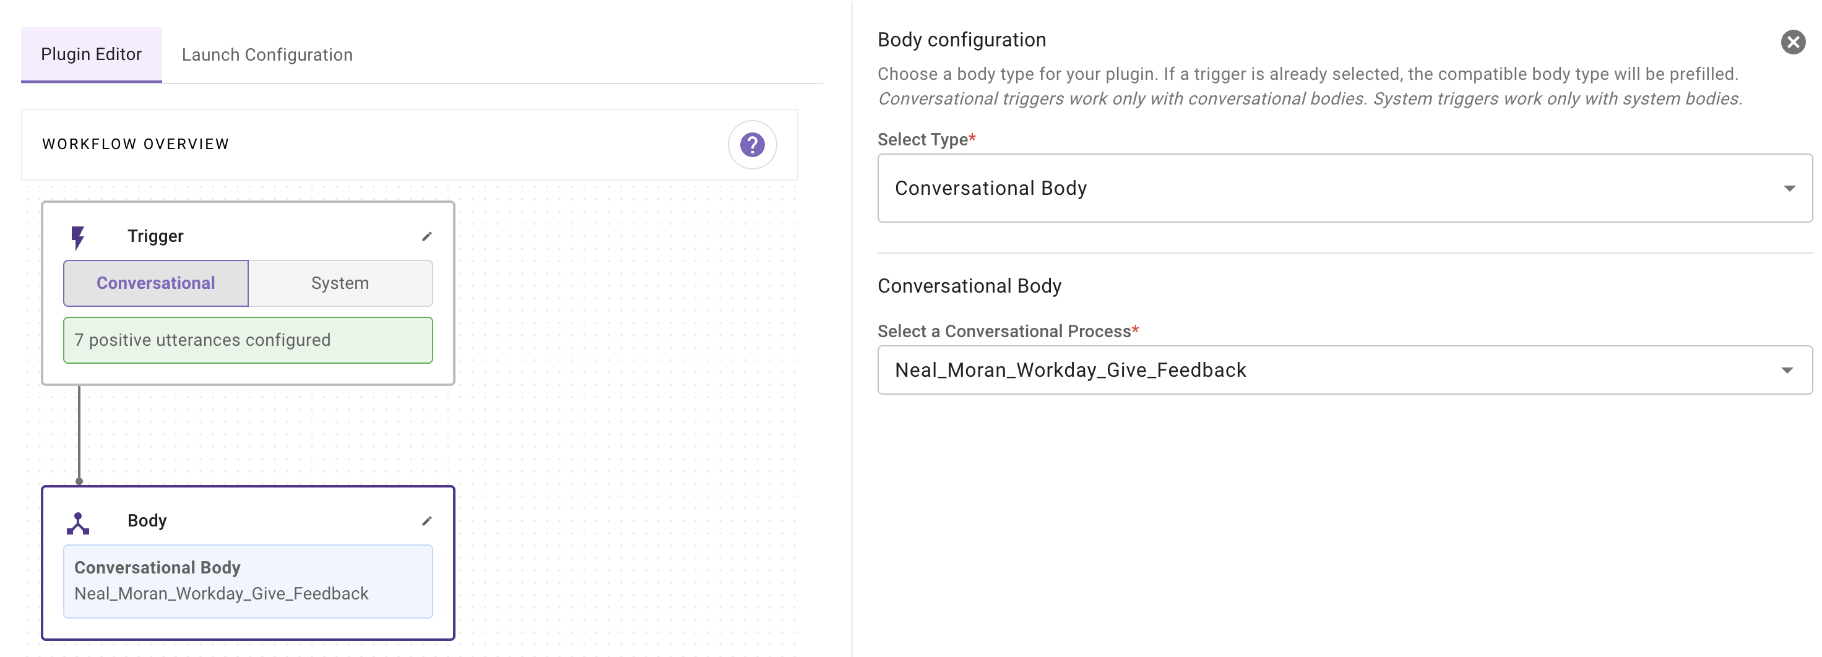1822x657 pixels.
Task: Click the Conversational Process dropdown arrow
Action: [x=1787, y=370]
